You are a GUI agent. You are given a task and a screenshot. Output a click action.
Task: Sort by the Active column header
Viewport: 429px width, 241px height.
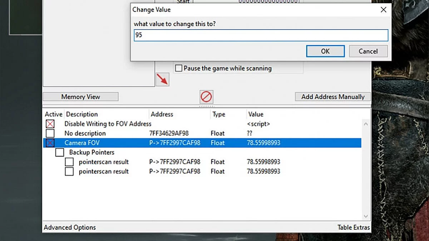click(53, 114)
